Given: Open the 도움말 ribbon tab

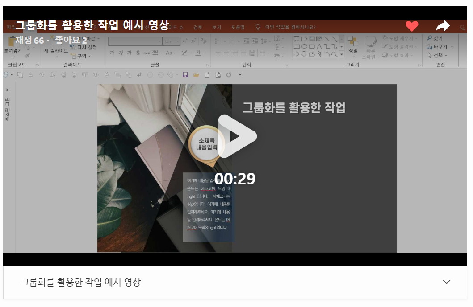Looking at the screenshot, I should [x=238, y=27].
